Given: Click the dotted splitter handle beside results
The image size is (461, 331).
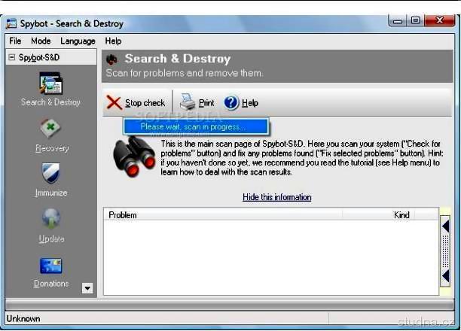Looking at the screenshot, I should tap(445, 251).
